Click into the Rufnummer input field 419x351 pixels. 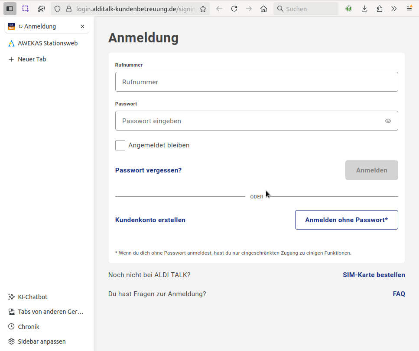256,82
